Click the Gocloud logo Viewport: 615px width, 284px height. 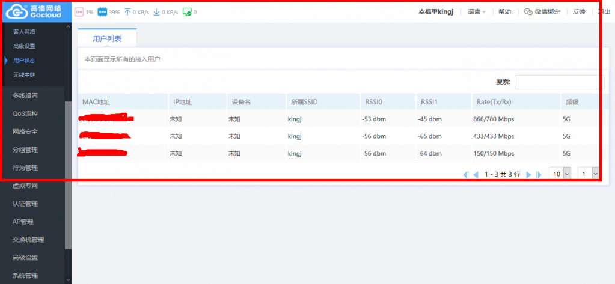tap(36, 11)
